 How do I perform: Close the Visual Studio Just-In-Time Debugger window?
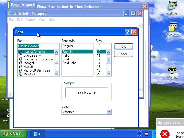click(x=145, y=6)
